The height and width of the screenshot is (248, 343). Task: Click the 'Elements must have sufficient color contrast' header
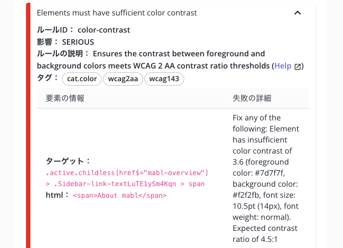pyautogui.click(x=117, y=13)
